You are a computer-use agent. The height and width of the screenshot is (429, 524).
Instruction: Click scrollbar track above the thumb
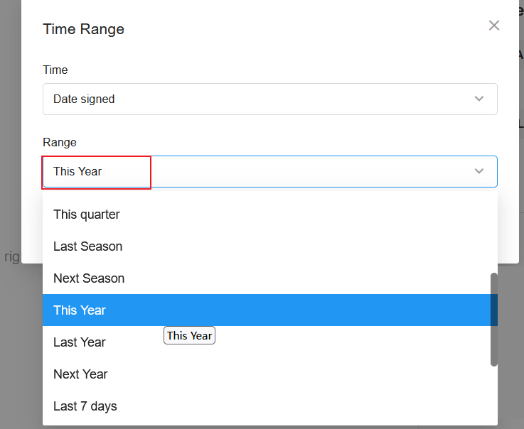(x=494, y=234)
